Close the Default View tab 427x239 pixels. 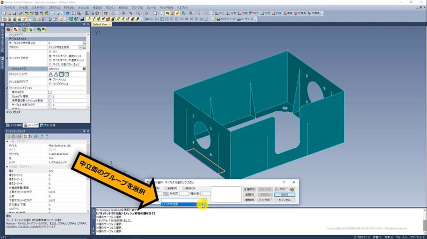pos(110,25)
